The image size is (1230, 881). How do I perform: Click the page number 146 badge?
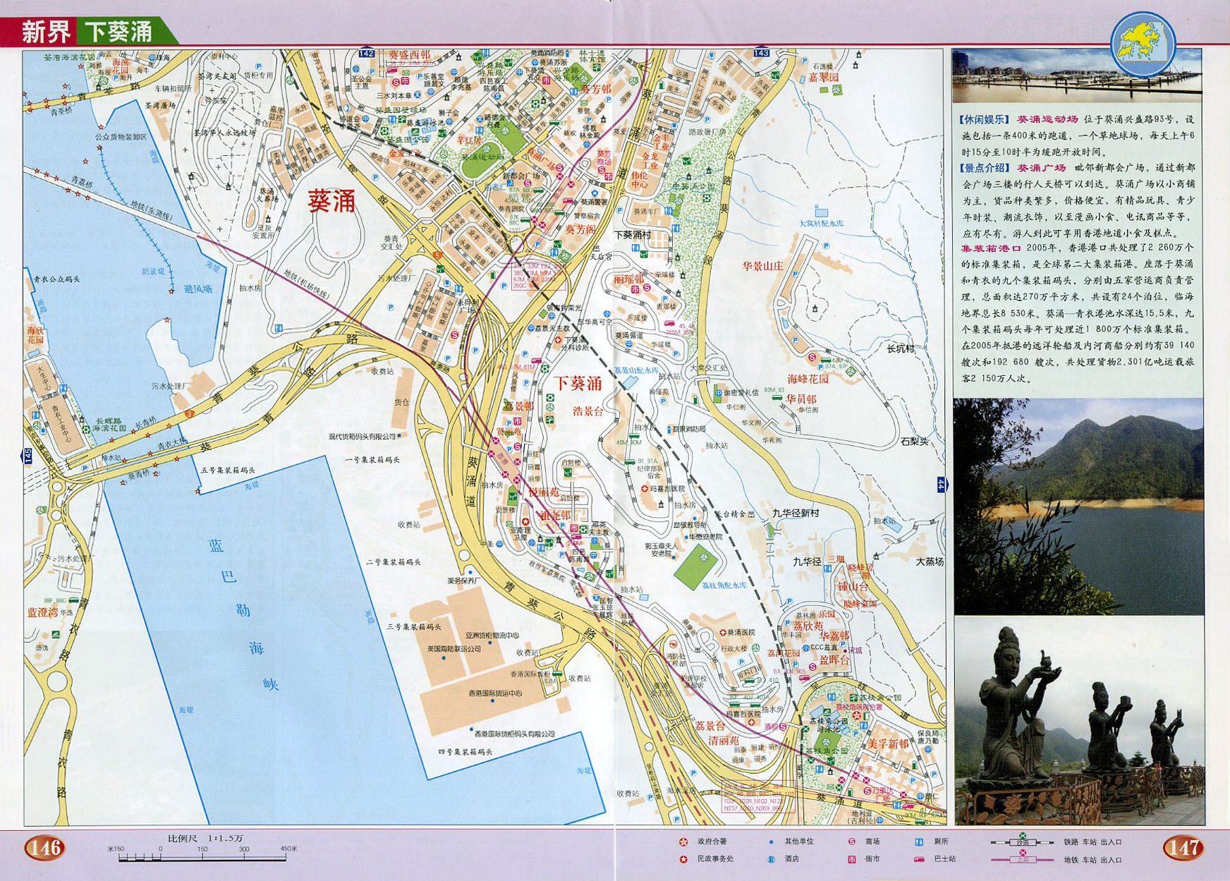[44, 847]
